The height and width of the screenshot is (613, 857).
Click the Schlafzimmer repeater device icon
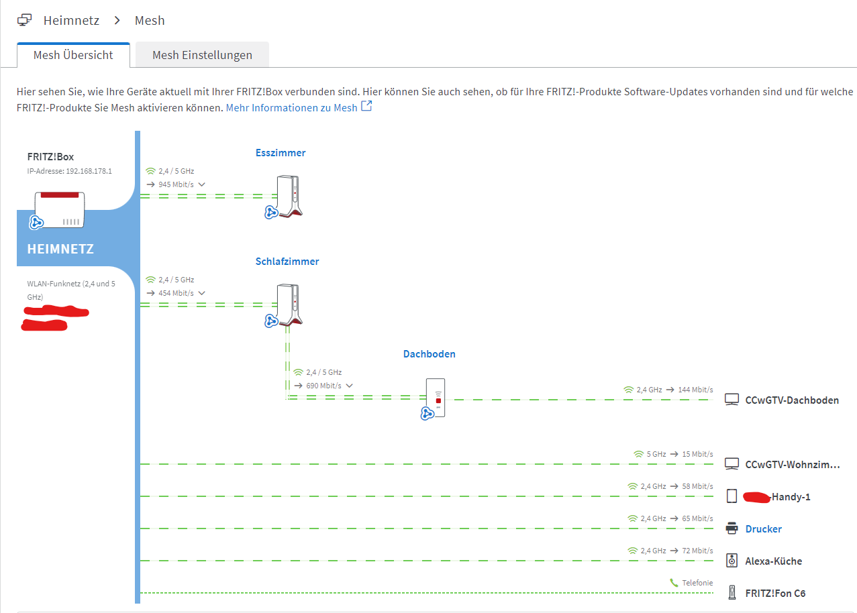[x=289, y=305]
